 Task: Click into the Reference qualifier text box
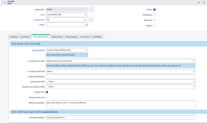(x=120, y=105)
